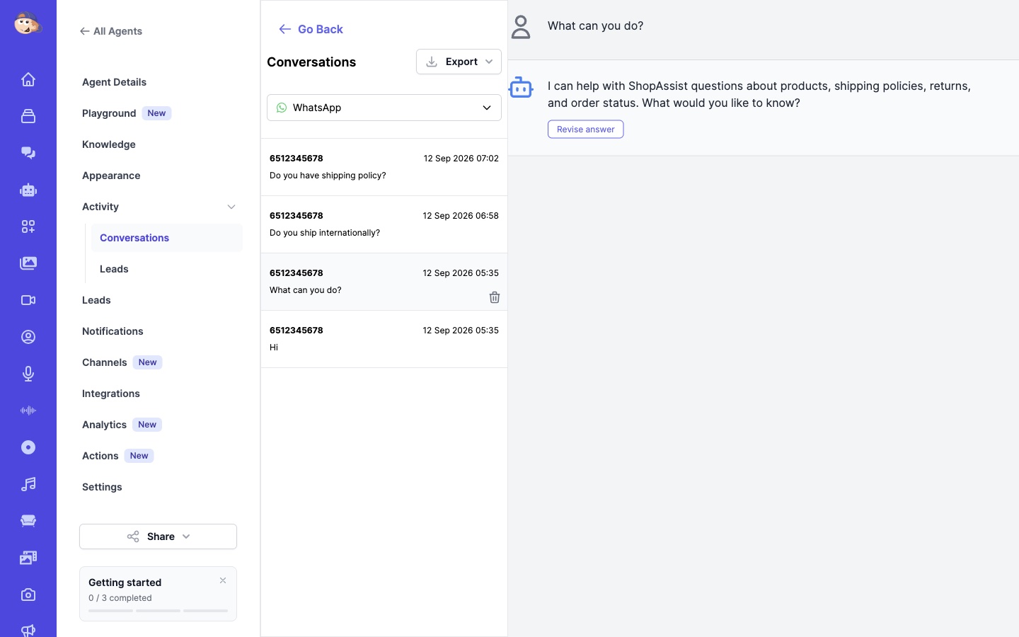This screenshot has height=637, width=1019.
Task: Go to Channels settings
Action: point(105,362)
